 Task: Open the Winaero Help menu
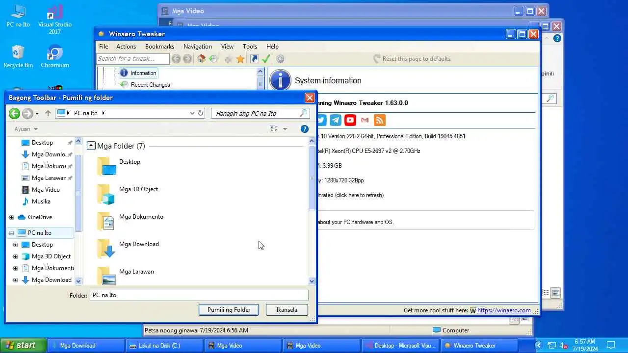click(272, 47)
